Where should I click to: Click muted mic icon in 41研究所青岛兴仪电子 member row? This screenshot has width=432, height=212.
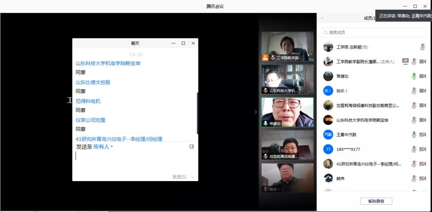click(x=414, y=164)
